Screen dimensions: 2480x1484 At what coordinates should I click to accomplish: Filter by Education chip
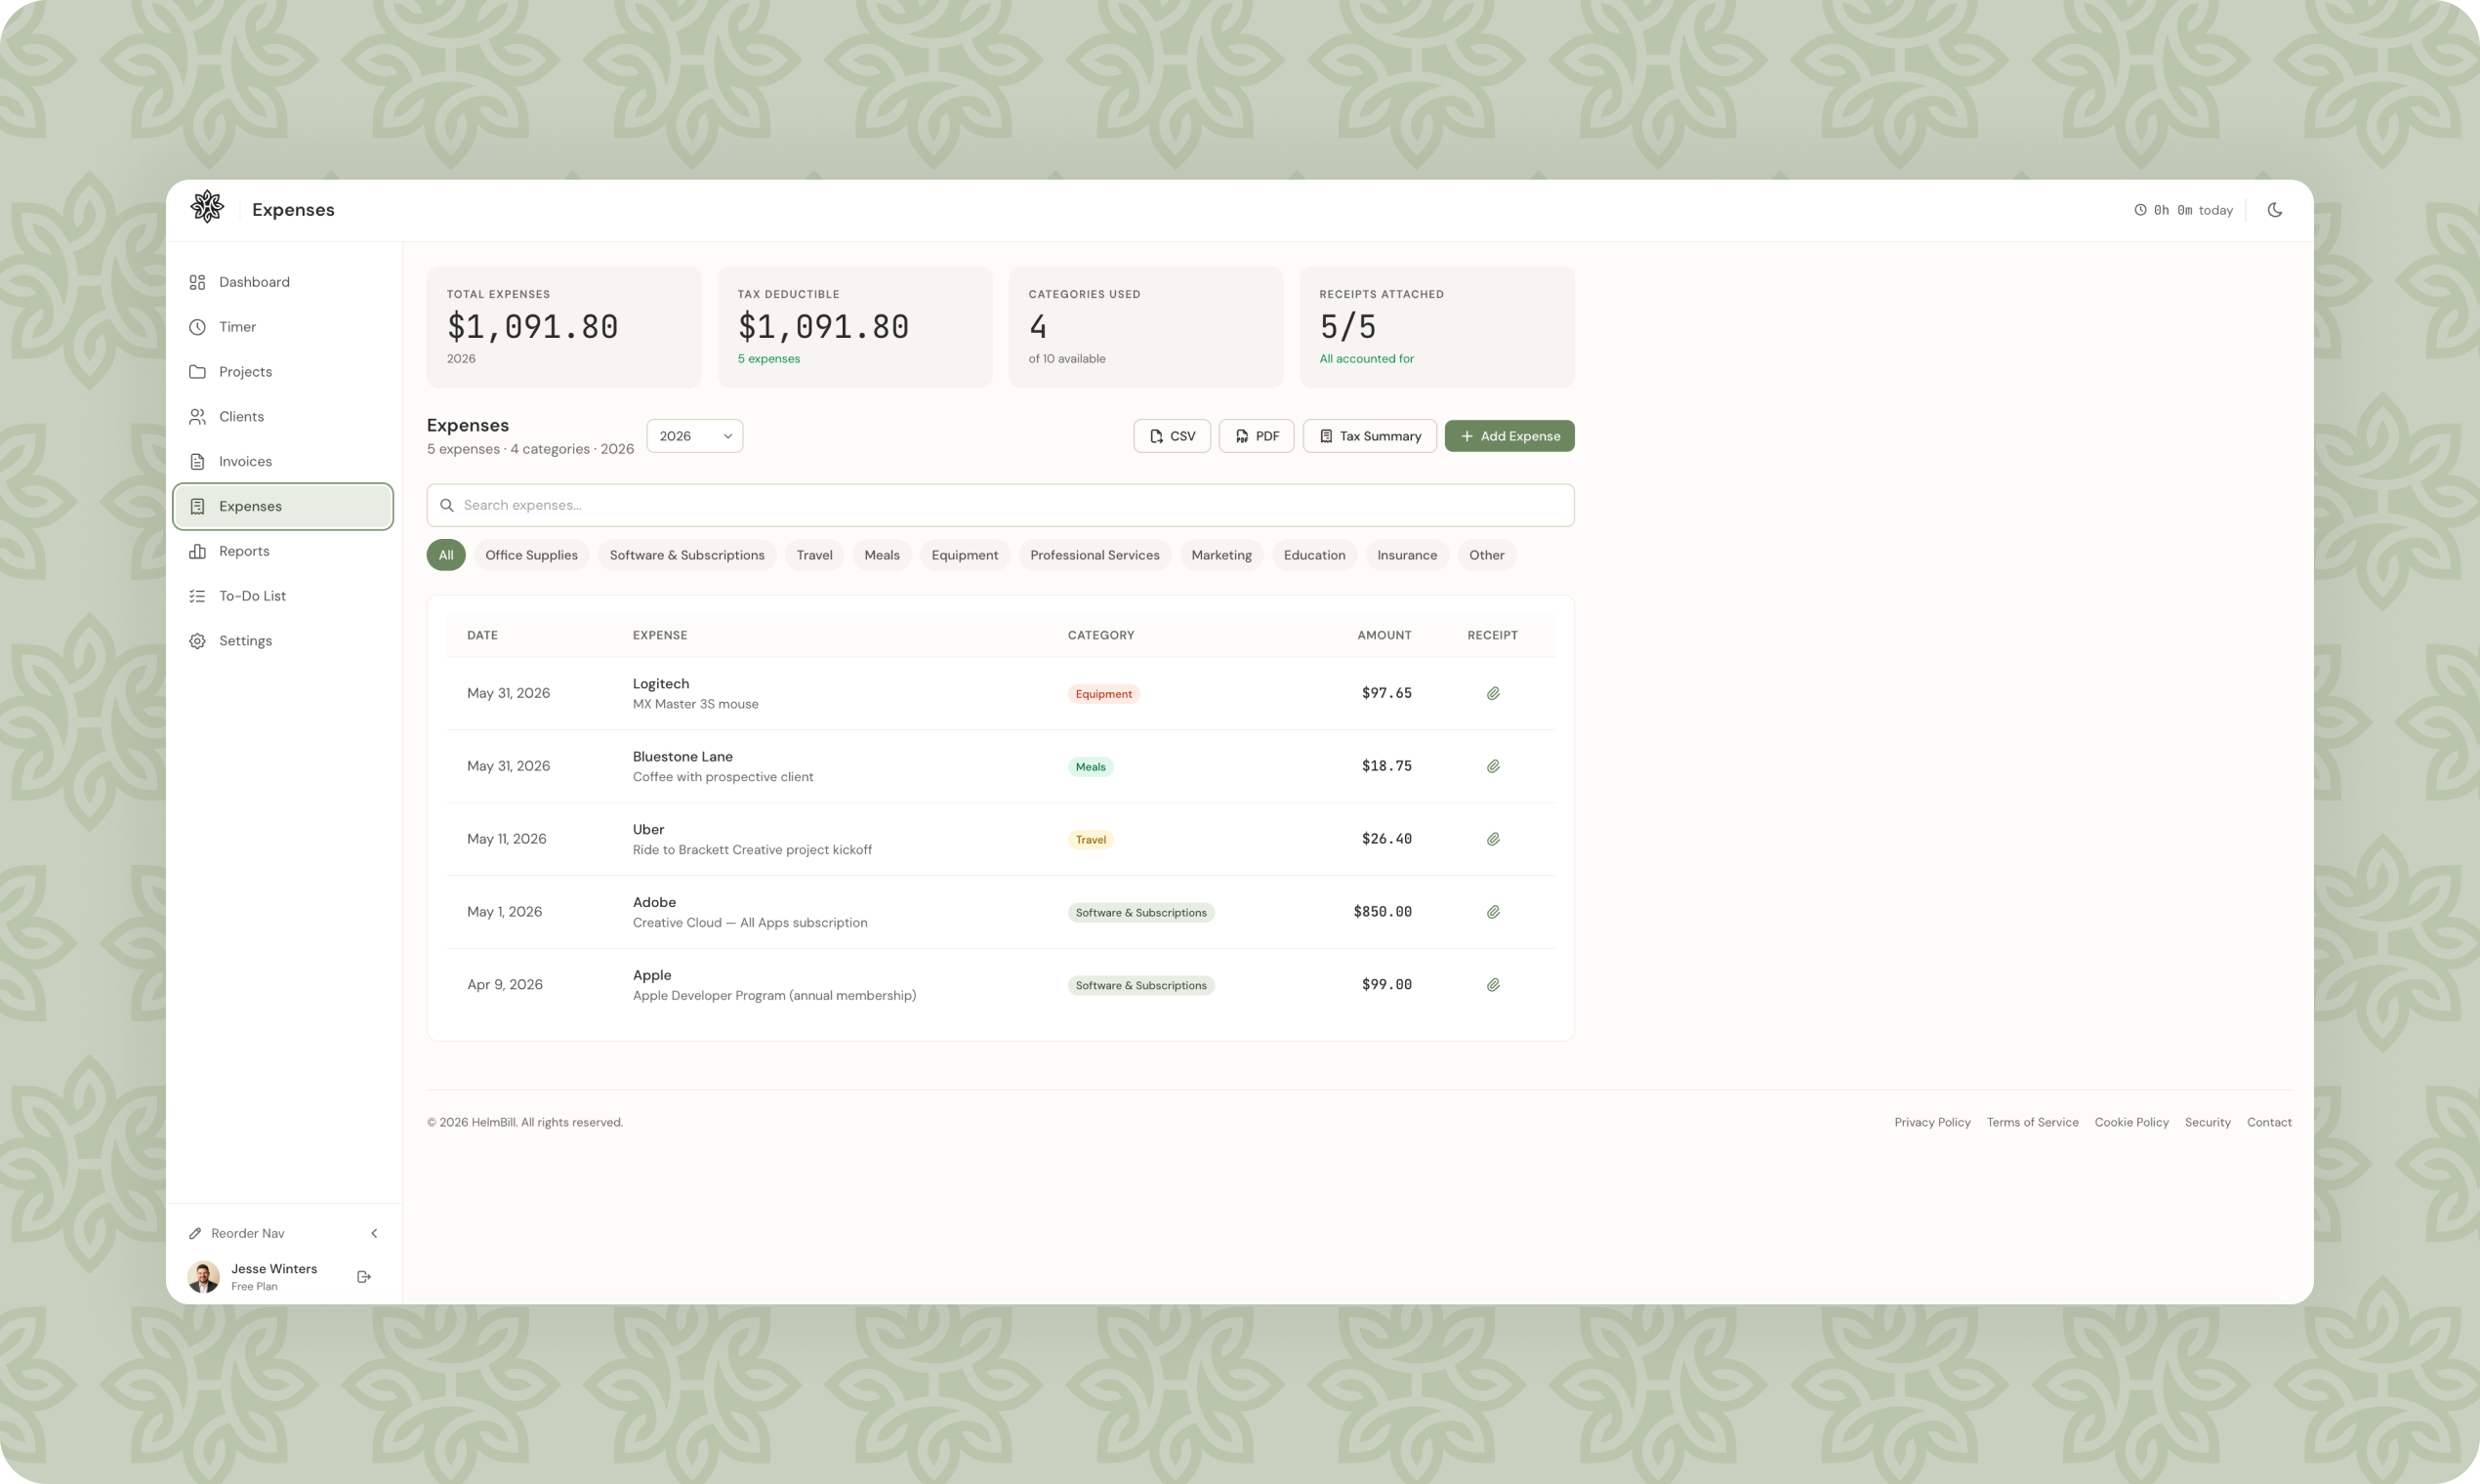[x=1315, y=555]
